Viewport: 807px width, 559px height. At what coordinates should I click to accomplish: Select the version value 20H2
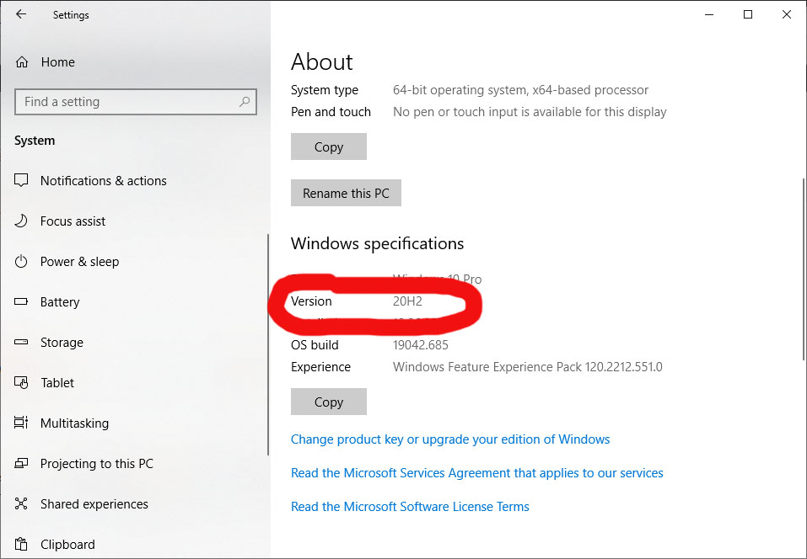point(407,301)
